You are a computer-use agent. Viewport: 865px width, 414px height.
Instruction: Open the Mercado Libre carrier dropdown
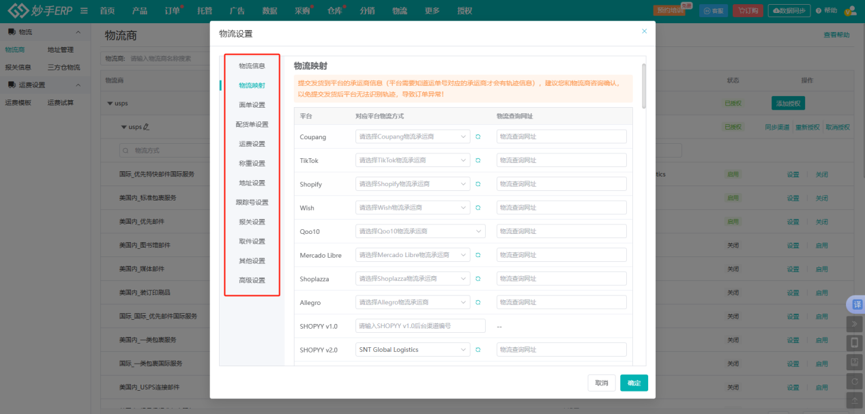pos(413,255)
